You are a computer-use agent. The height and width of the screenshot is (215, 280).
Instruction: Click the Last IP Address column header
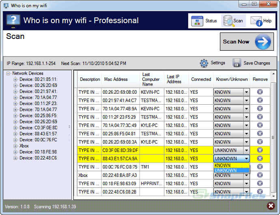tap(176, 79)
